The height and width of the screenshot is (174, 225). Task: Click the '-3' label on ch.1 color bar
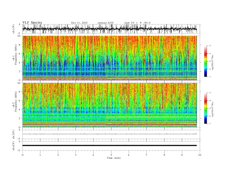209,46
